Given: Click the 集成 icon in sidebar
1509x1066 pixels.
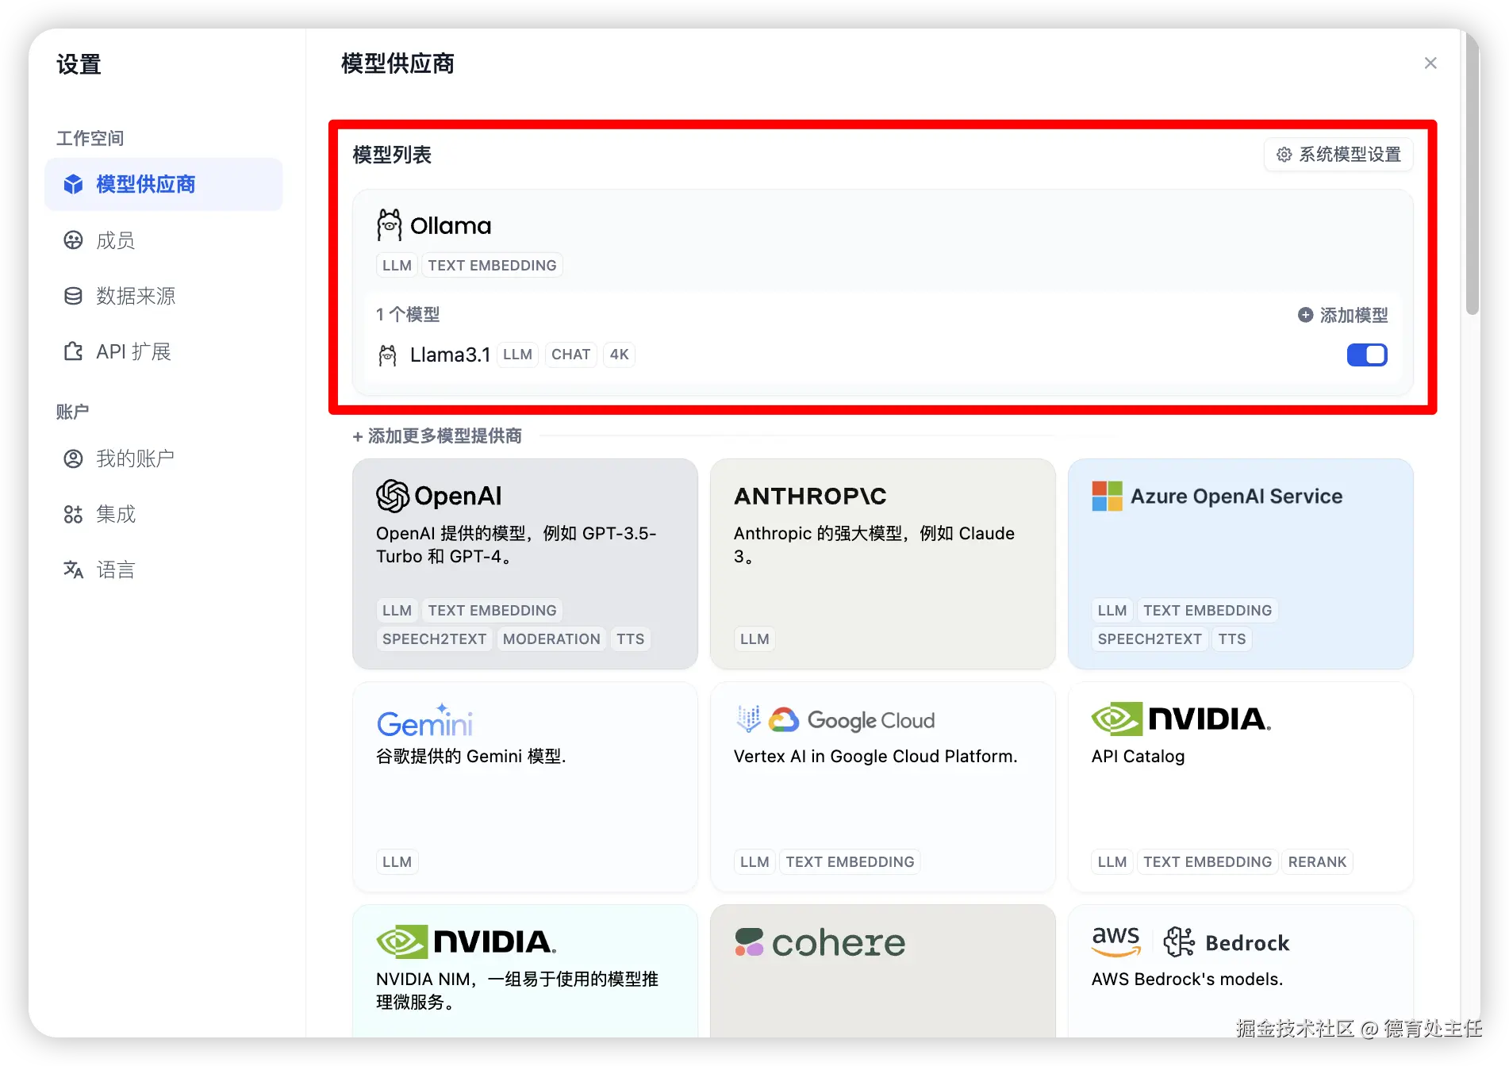Looking at the screenshot, I should coord(73,514).
